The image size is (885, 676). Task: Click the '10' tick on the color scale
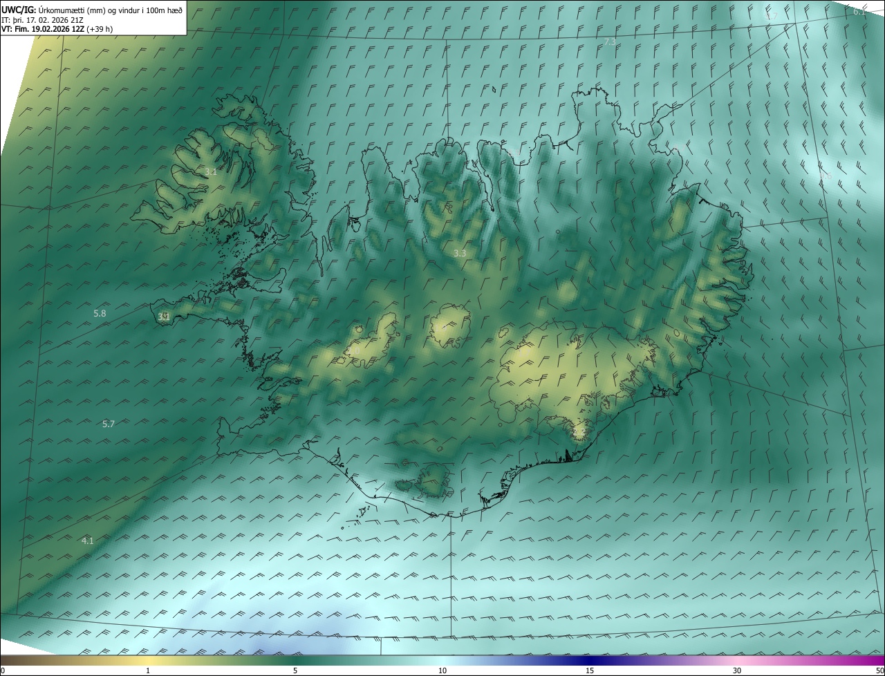[x=442, y=670]
